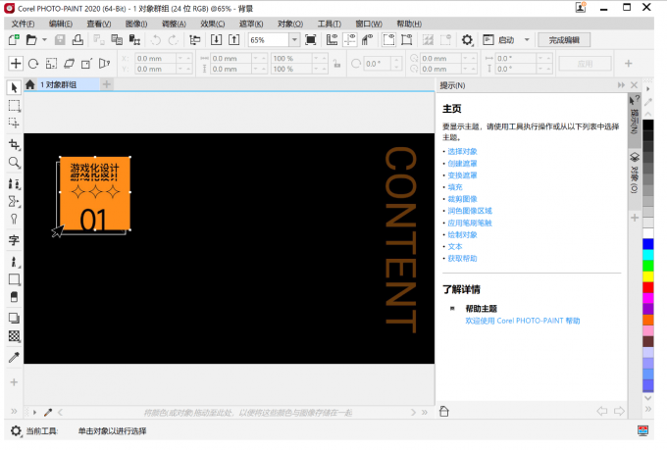Open Objects docker side tab

(635, 174)
